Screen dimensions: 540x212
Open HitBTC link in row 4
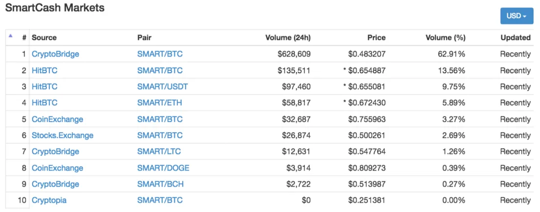click(44, 103)
